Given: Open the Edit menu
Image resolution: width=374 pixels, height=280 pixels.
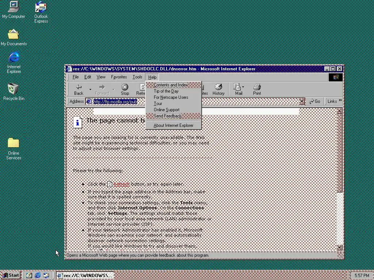Looking at the screenshot, I should click(x=88, y=77).
